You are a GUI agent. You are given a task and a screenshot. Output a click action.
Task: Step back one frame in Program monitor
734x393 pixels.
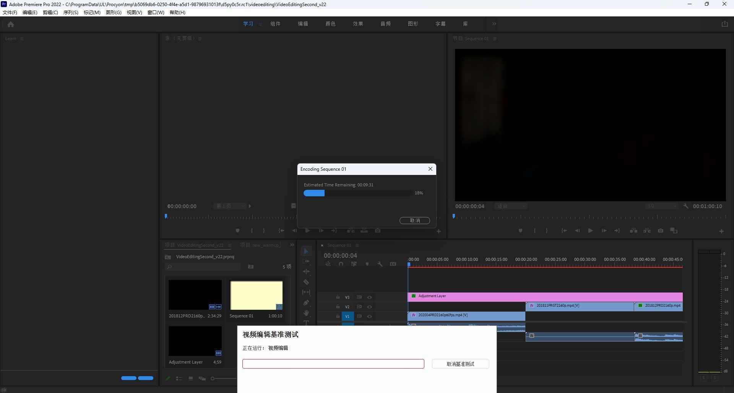click(x=577, y=231)
